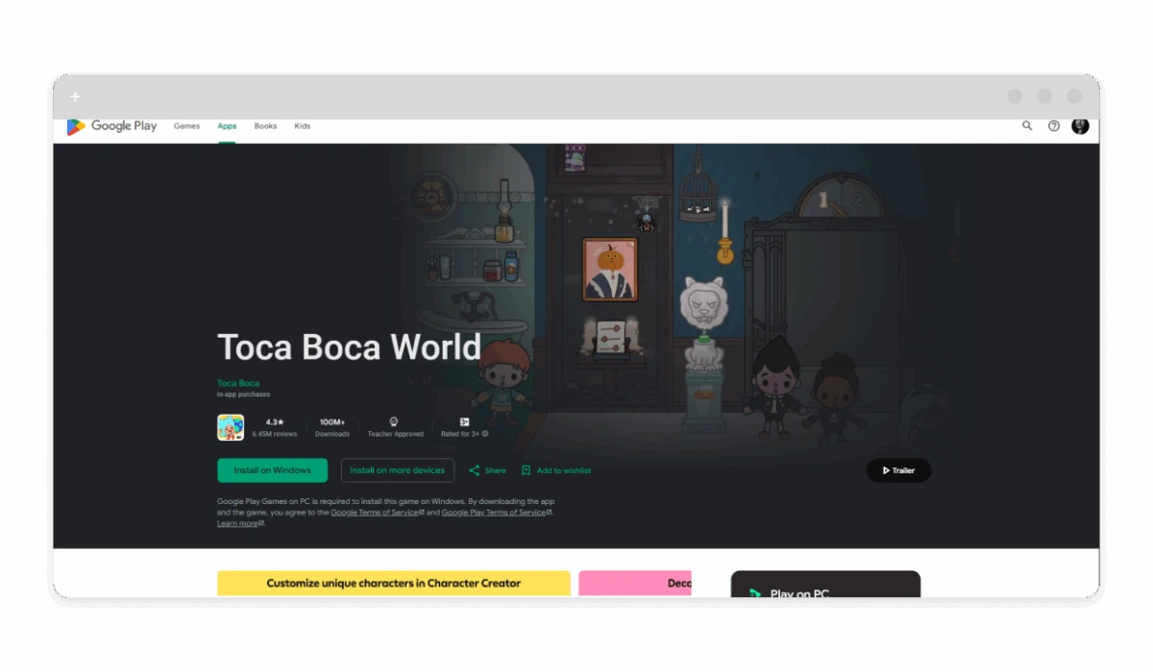Click the Toca Boca World app icon

231,427
